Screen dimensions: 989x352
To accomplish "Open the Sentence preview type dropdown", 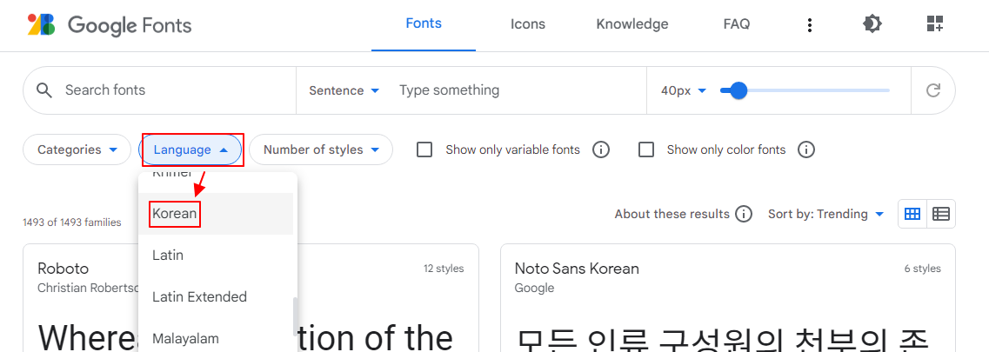I will click(344, 90).
